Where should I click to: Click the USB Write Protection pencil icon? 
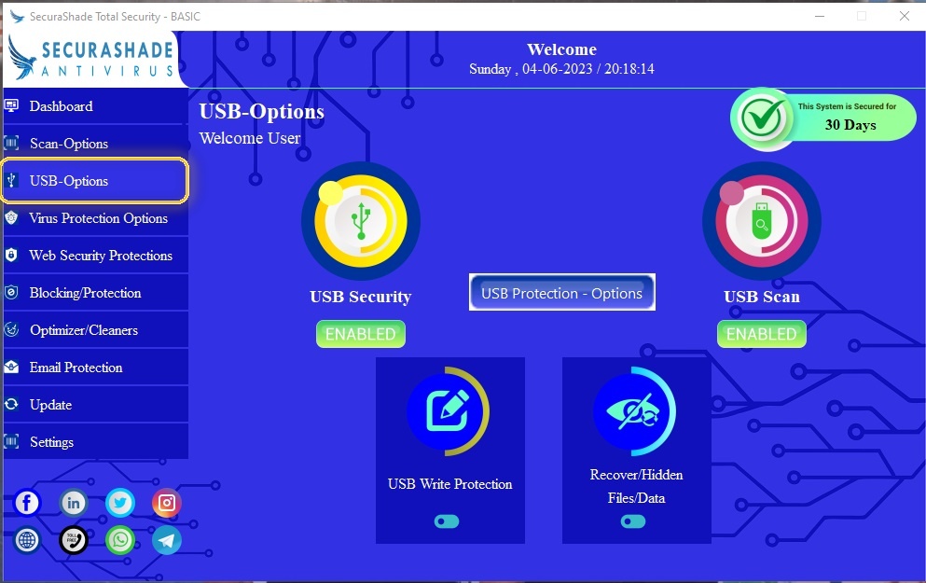(449, 411)
